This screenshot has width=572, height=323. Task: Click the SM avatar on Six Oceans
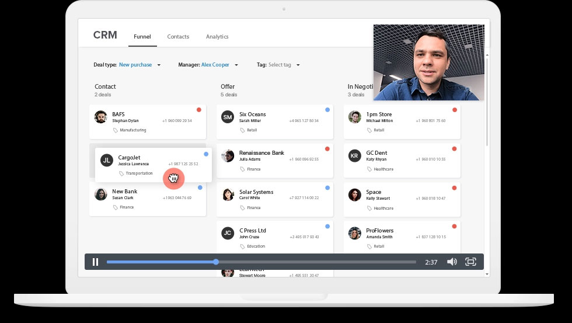click(x=228, y=117)
